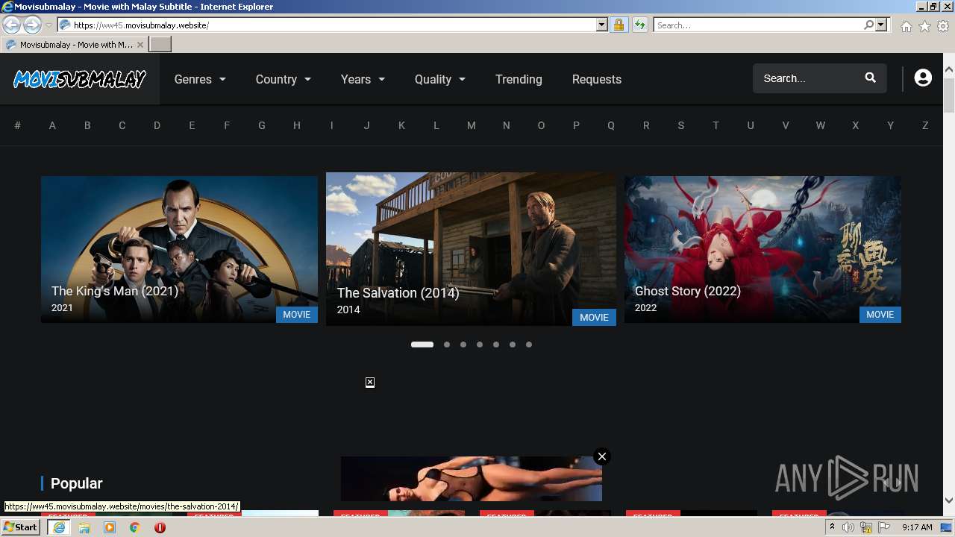Click the Popular section heading

click(76, 483)
